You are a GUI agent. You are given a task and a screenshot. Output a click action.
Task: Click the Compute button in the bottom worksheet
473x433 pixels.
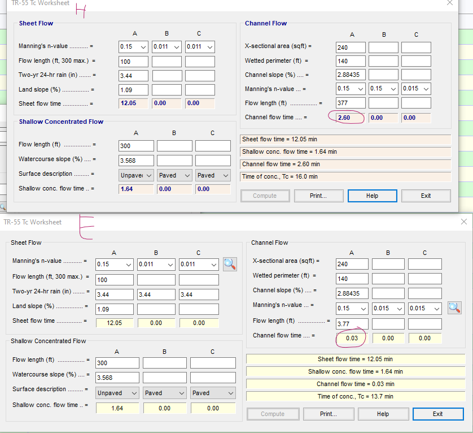pos(273,414)
